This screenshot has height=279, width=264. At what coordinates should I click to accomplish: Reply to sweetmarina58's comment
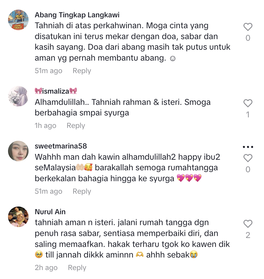(x=82, y=191)
